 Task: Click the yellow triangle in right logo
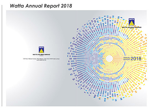[131, 23]
